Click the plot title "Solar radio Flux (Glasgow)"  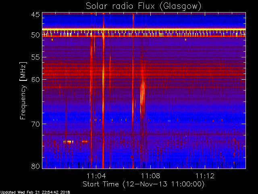pos(144,6)
